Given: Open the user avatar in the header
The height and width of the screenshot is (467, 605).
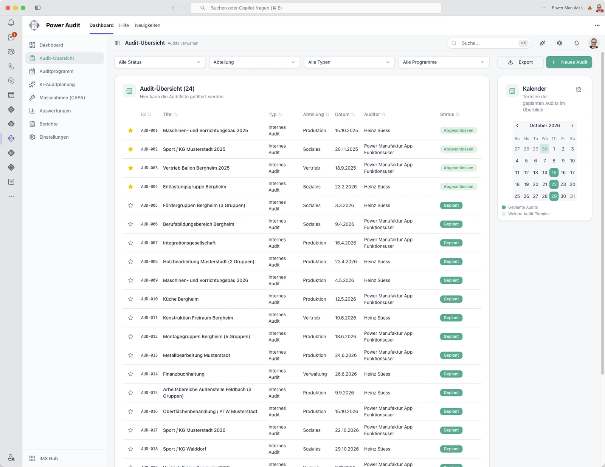Looking at the screenshot, I should click(x=594, y=43).
